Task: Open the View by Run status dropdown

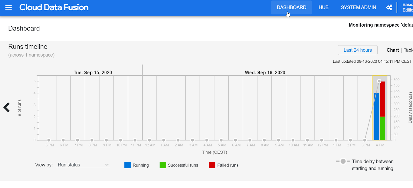Action: (83, 165)
